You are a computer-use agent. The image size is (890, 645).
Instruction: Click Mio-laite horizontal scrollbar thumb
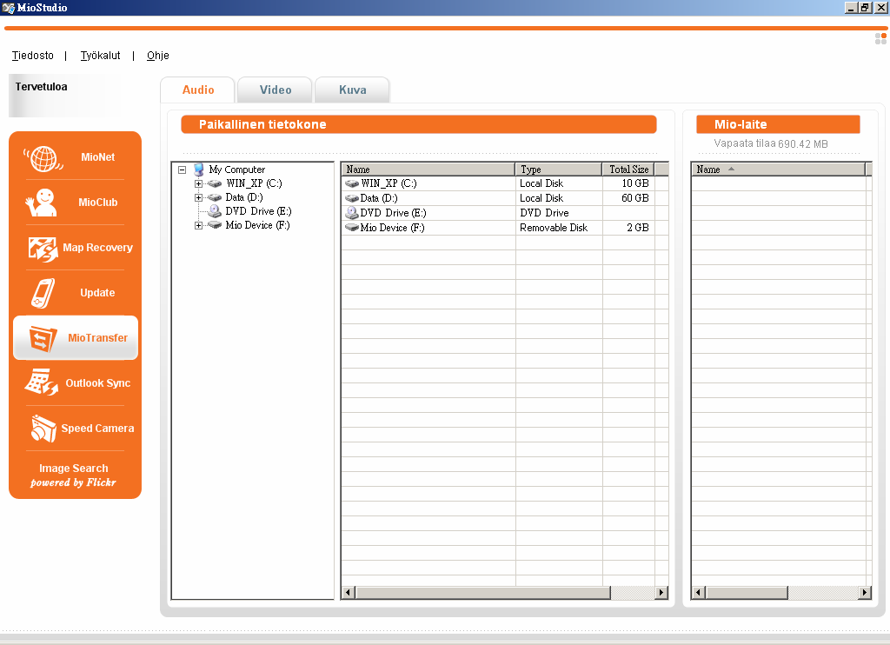pyautogui.click(x=747, y=593)
